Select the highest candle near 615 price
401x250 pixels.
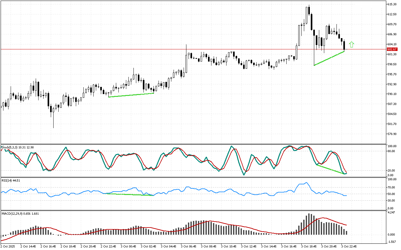coord(309,10)
